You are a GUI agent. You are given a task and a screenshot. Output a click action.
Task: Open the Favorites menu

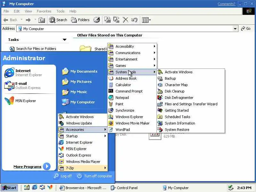click(x=44, y=11)
